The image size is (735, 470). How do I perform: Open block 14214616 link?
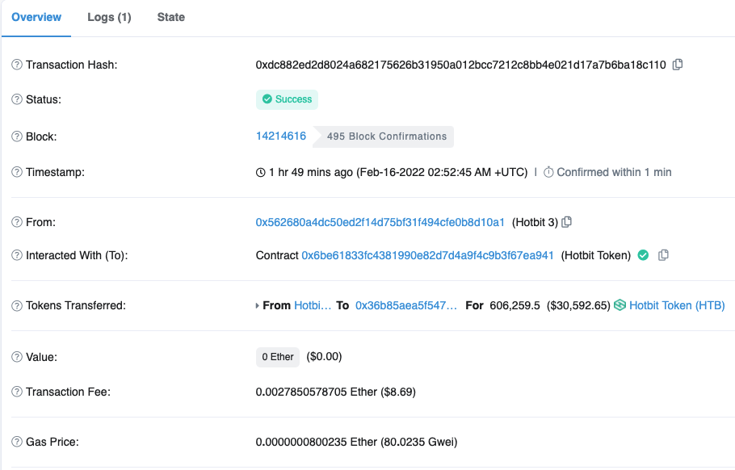(x=281, y=136)
